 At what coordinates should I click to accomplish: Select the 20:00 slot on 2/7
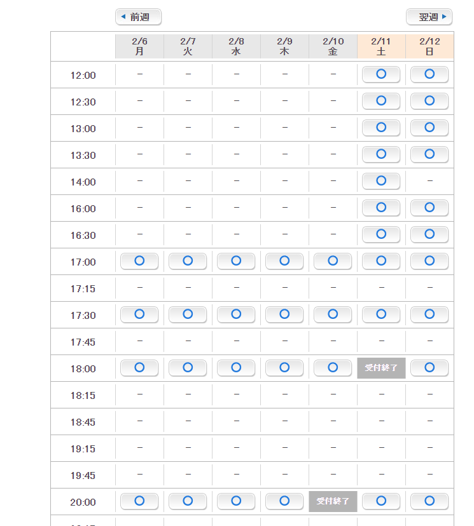188,501
